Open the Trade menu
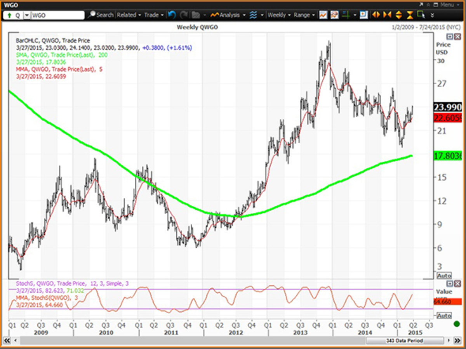 [153, 15]
